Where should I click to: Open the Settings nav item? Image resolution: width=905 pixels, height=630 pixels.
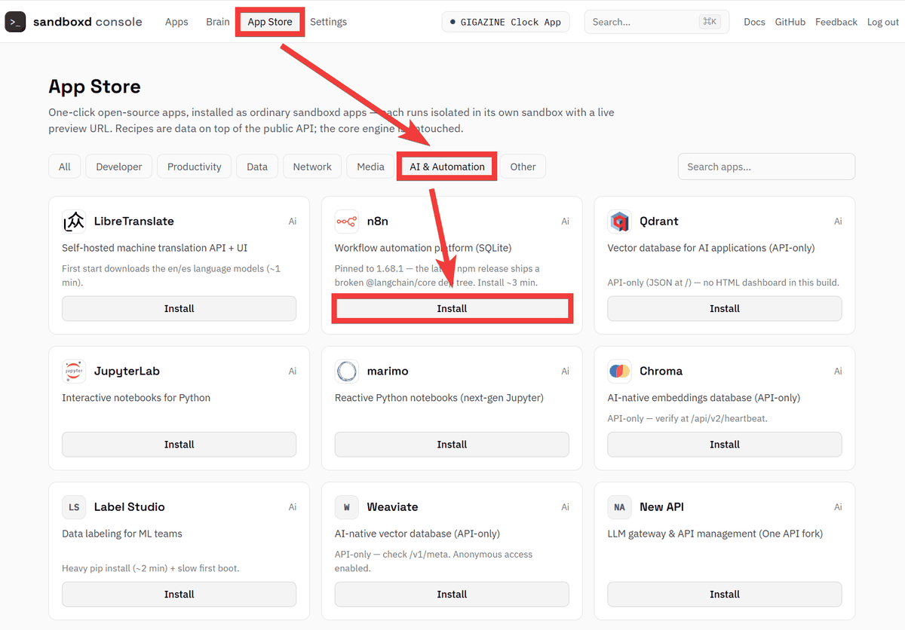pos(328,22)
